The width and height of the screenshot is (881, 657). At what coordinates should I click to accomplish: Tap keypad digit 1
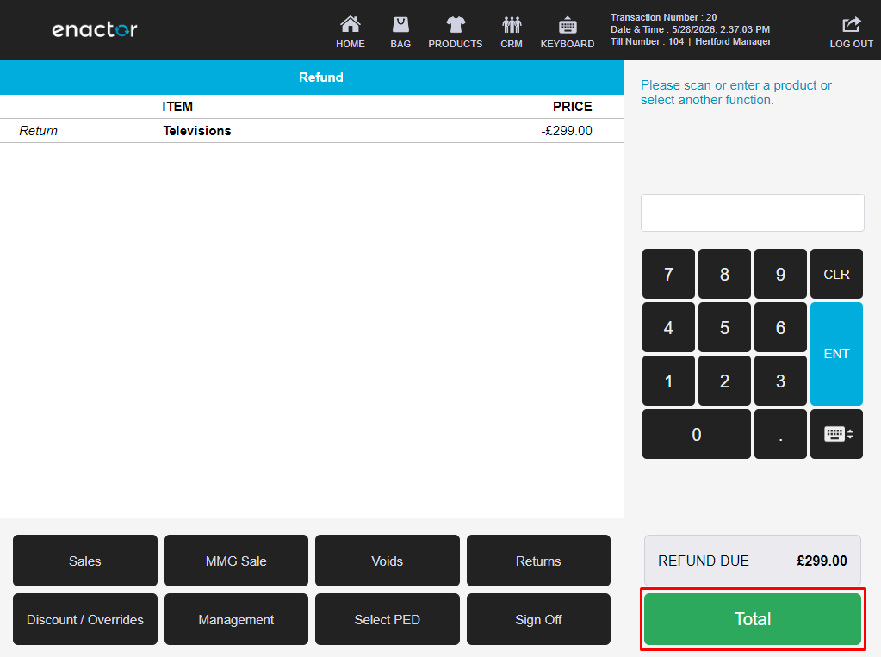pos(668,381)
